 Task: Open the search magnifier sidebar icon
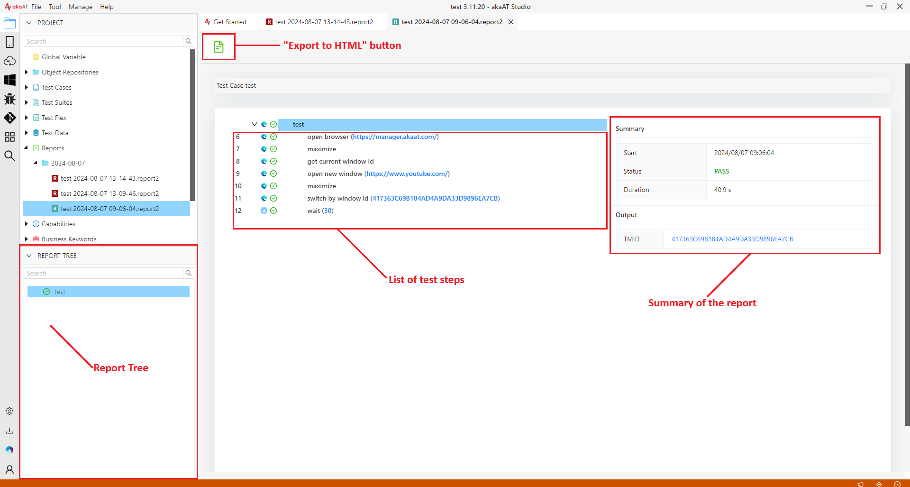9,156
